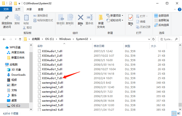Click the Cut (剪切) scissors icon
This screenshot has width=182, height=116.
(x=24, y=27)
